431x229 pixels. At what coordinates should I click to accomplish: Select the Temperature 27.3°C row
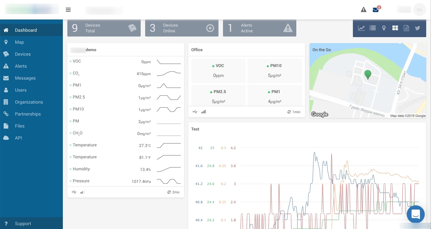(126, 145)
